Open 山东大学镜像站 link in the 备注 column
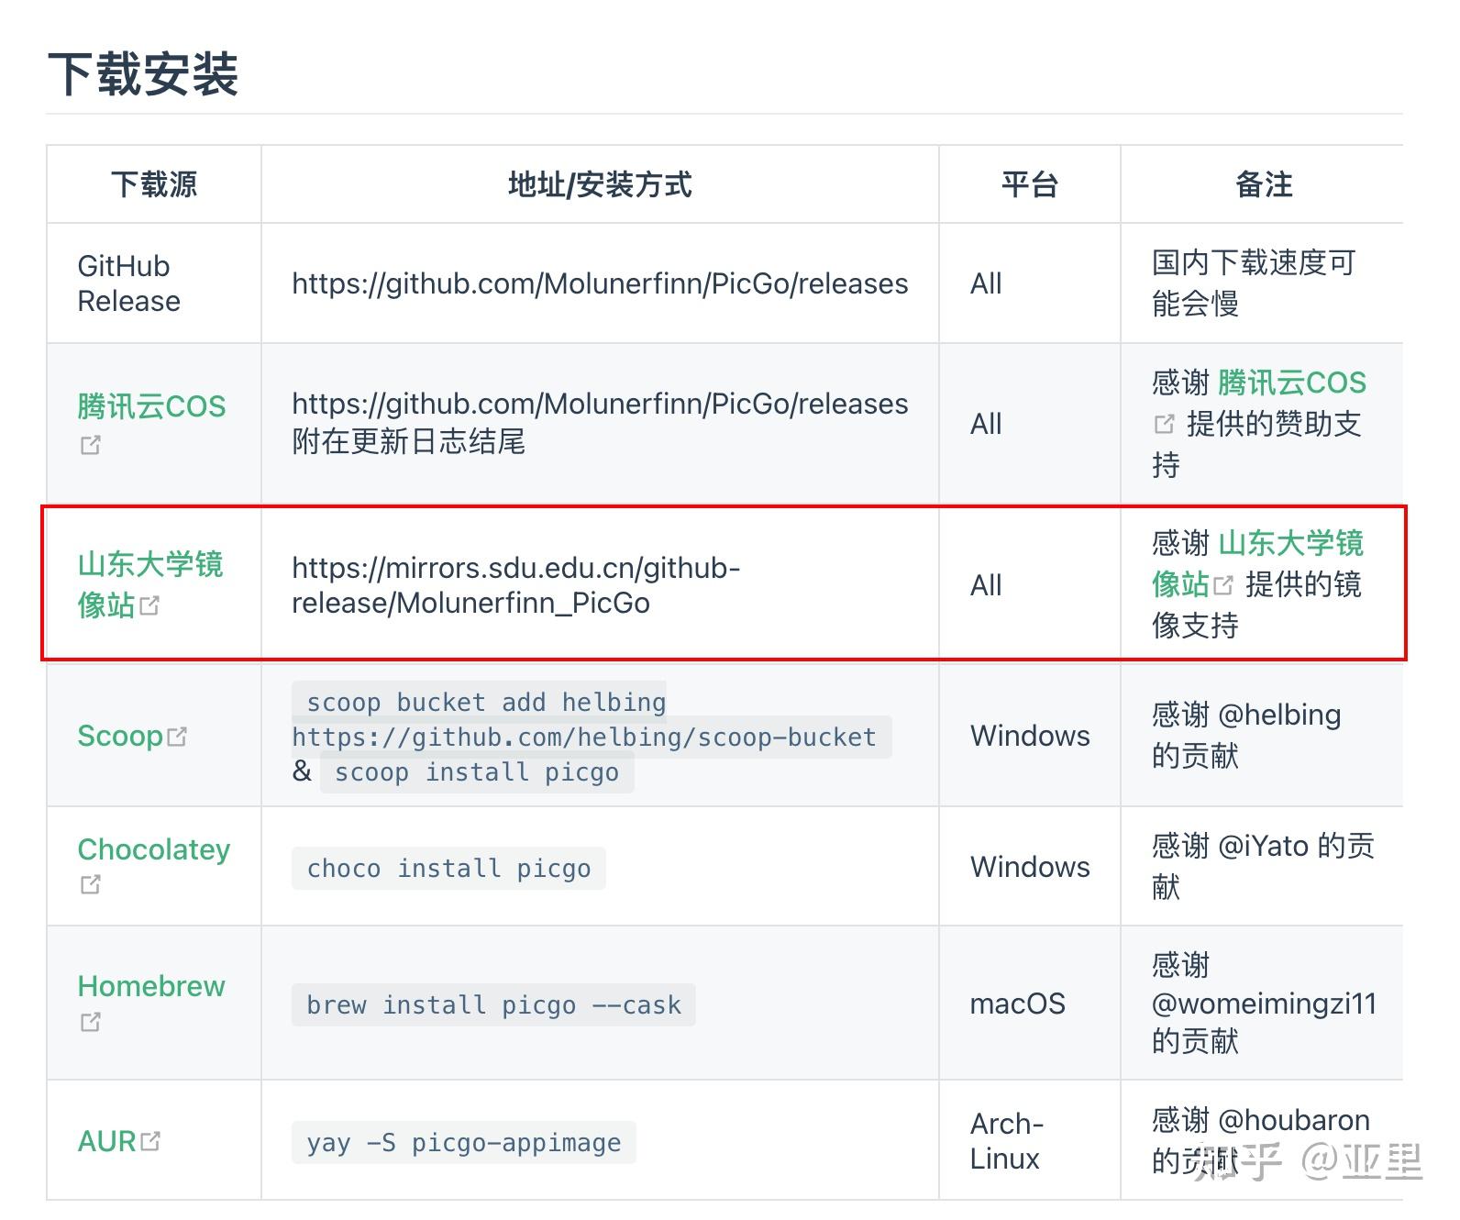 click(x=1258, y=563)
